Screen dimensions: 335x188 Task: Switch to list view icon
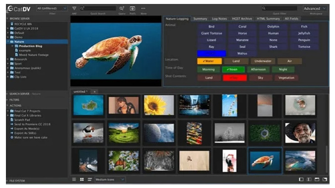click(74, 180)
